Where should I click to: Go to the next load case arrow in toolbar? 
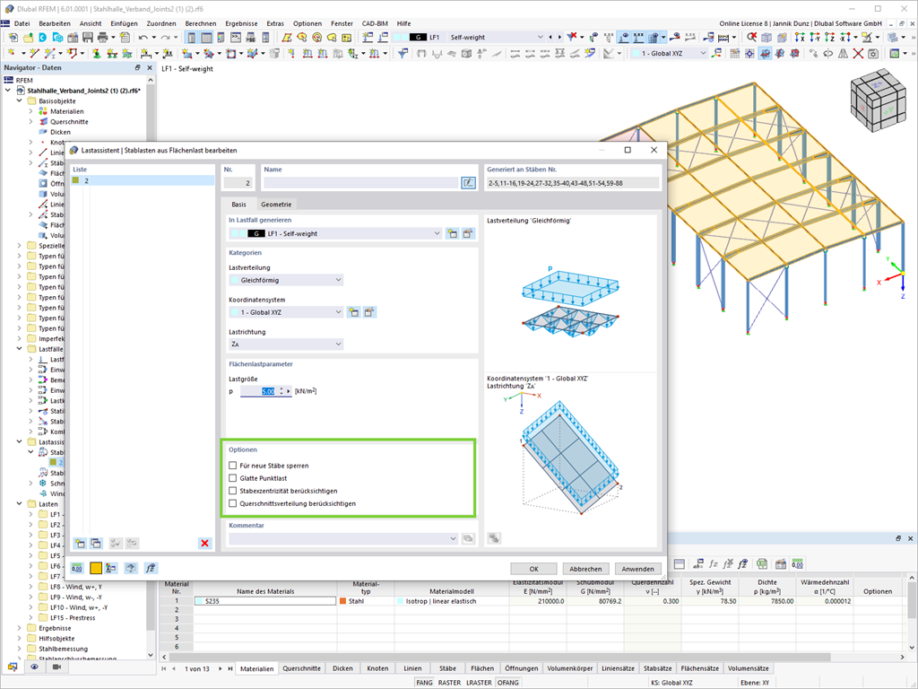coord(559,37)
